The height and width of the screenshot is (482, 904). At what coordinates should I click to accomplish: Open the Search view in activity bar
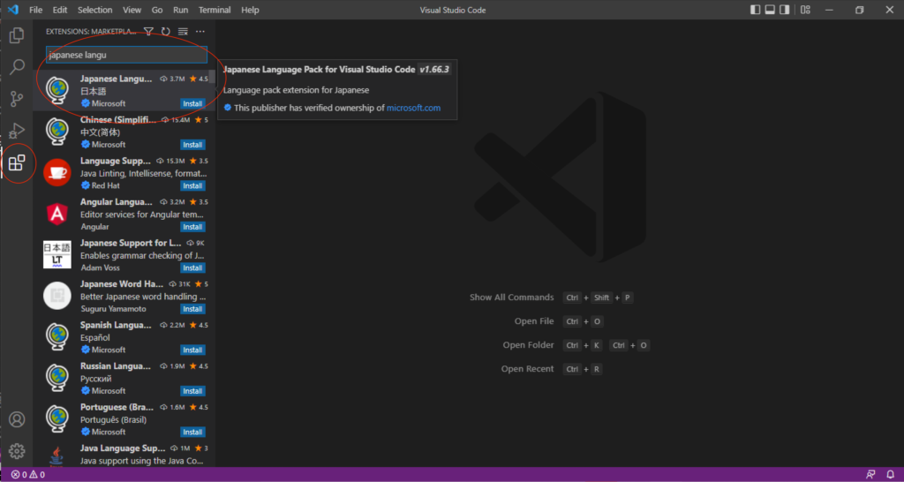(18, 67)
